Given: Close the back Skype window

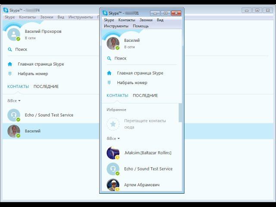Looking at the screenshot, I should tap(268, 10).
